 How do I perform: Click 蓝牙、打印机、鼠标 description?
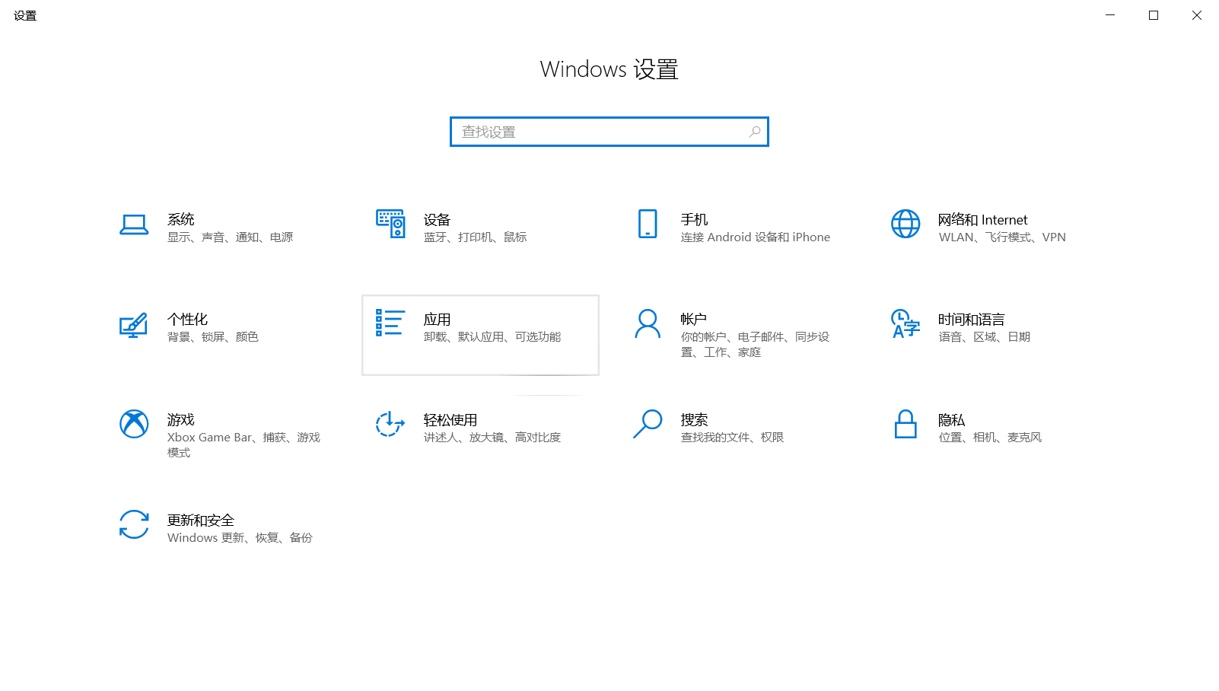(476, 237)
